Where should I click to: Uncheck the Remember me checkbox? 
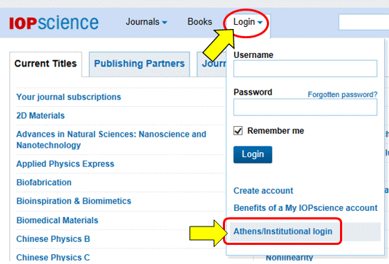click(x=238, y=131)
